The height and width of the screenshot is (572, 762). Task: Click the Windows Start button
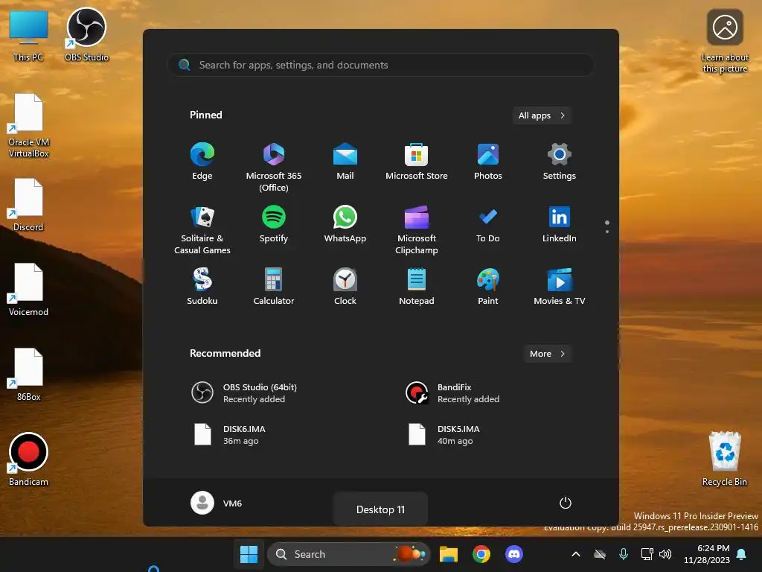tap(249, 554)
